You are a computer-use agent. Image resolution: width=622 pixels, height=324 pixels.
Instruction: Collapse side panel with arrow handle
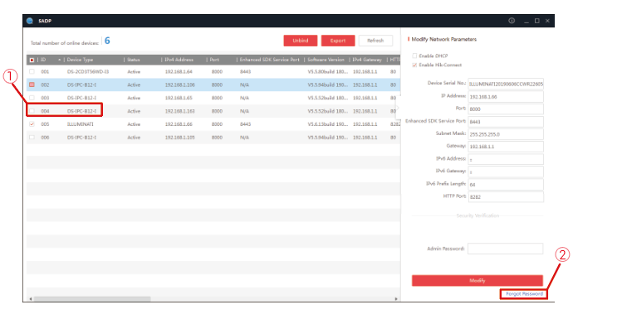tap(398, 107)
